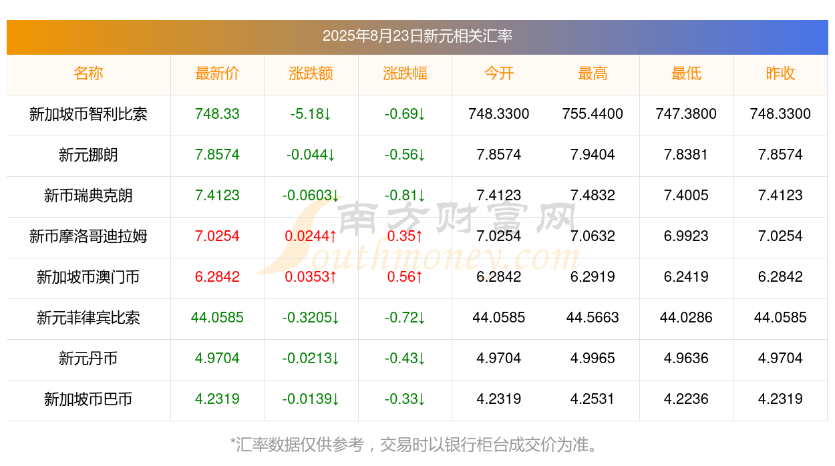Select the 新加坡币智利比索 row name
The width and height of the screenshot is (835, 466).
tap(88, 114)
